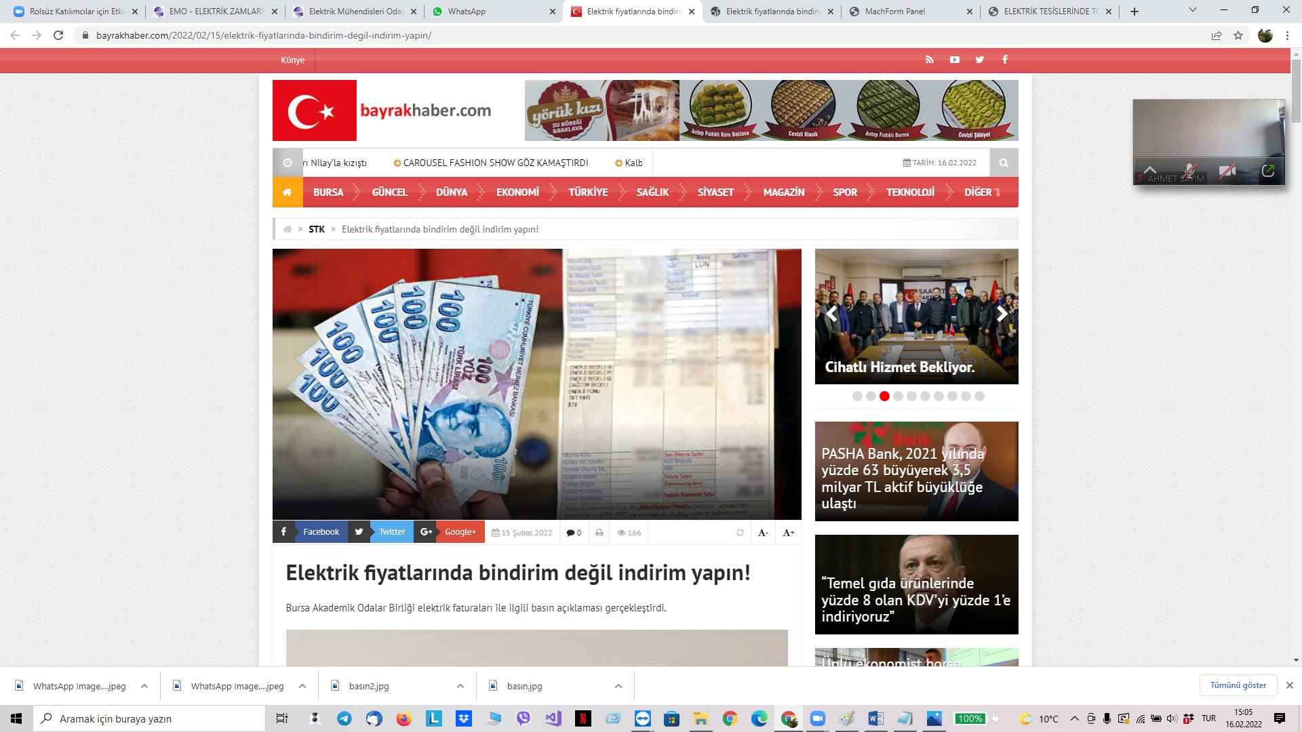This screenshot has width=1302, height=732.
Task: Click the browser address bar
Action: [637, 35]
